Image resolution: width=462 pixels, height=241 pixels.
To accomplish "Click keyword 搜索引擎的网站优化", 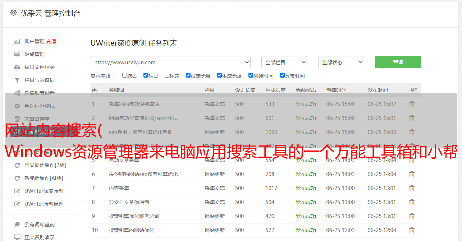I will (132, 230).
